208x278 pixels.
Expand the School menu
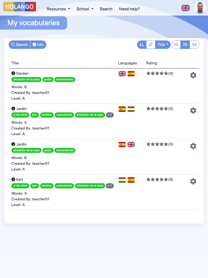[85, 9]
